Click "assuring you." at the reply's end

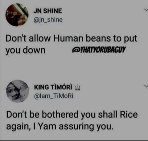[x=86, y=127]
